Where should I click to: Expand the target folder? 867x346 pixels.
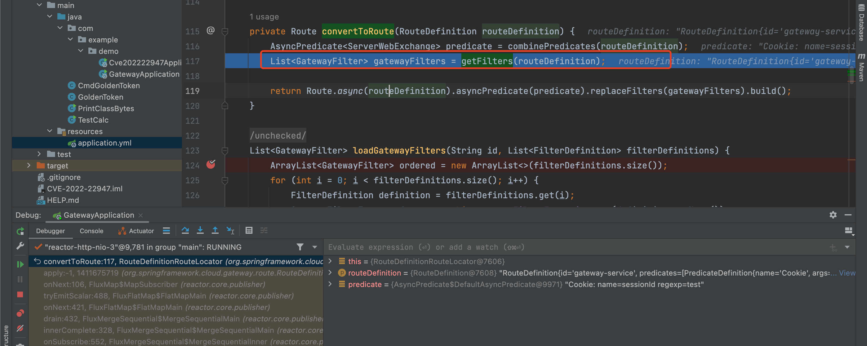pyautogui.click(x=29, y=166)
